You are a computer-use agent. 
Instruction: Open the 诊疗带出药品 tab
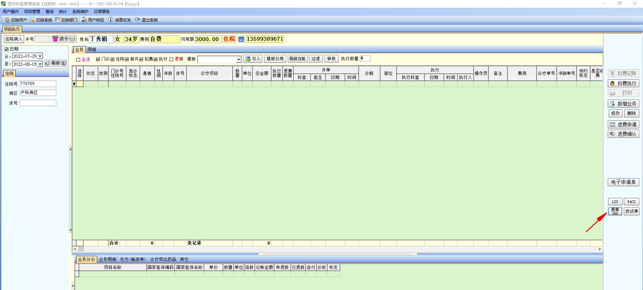coord(163,259)
